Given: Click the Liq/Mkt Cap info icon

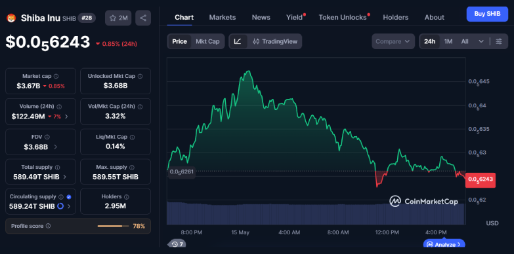Looking at the screenshot, I should tap(132, 137).
